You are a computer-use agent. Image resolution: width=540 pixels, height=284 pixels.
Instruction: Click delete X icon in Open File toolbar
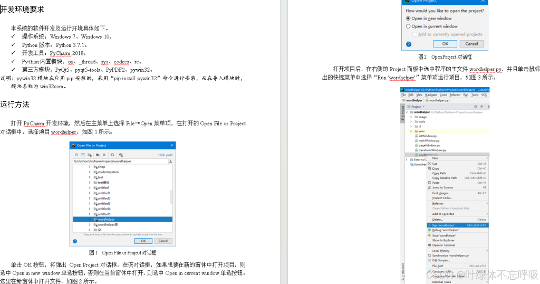tap(104, 155)
